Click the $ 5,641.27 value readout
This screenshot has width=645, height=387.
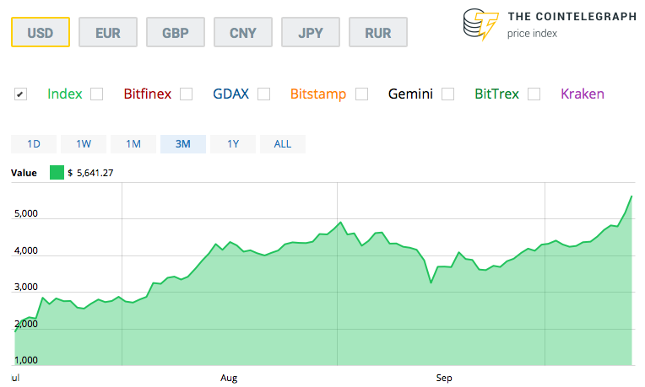90,173
